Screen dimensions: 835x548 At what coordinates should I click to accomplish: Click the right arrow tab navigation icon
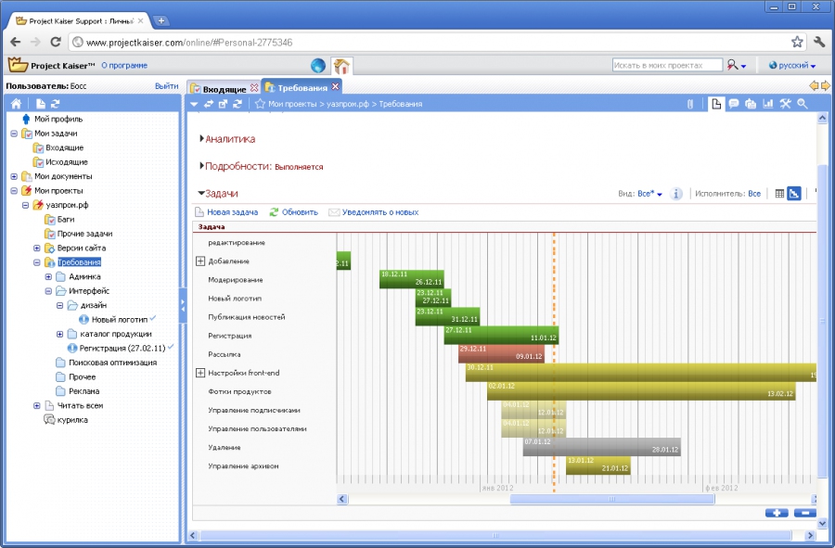point(826,86)
